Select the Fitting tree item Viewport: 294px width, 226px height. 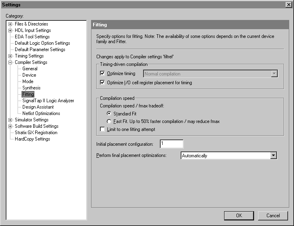coord(28,94)
